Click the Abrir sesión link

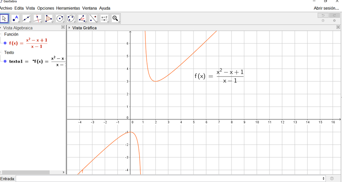[x=326, y=8]
